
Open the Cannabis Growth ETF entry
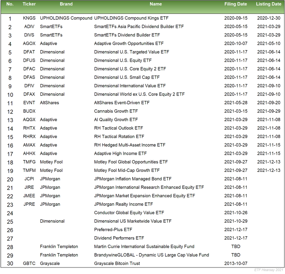116,111
